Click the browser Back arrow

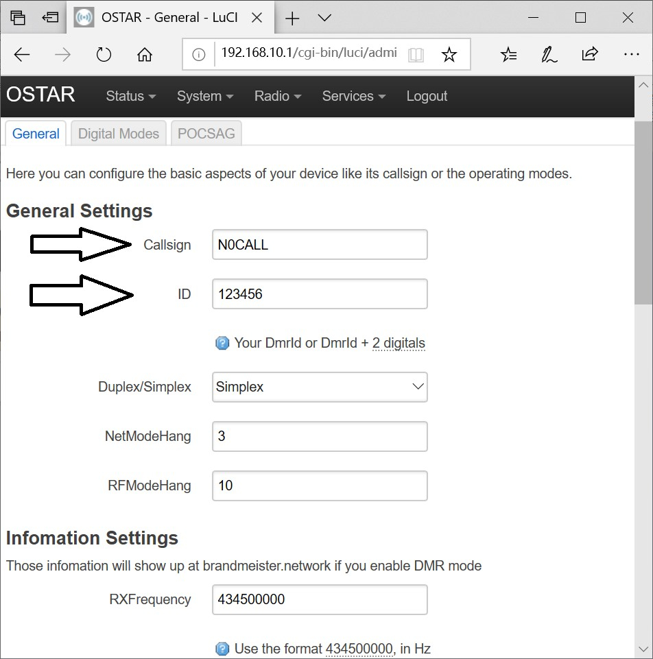pos(22,55)
